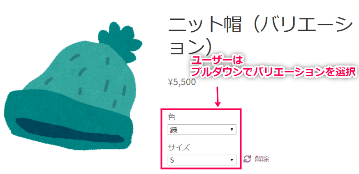Open the 色 dropdown showing 緑
This screenshot has width=359, height=174.
coord(202,130)
